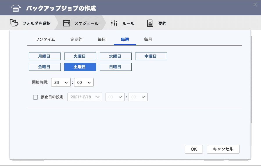Open the start minute dropdown showing 00

[x=84, y=82]
